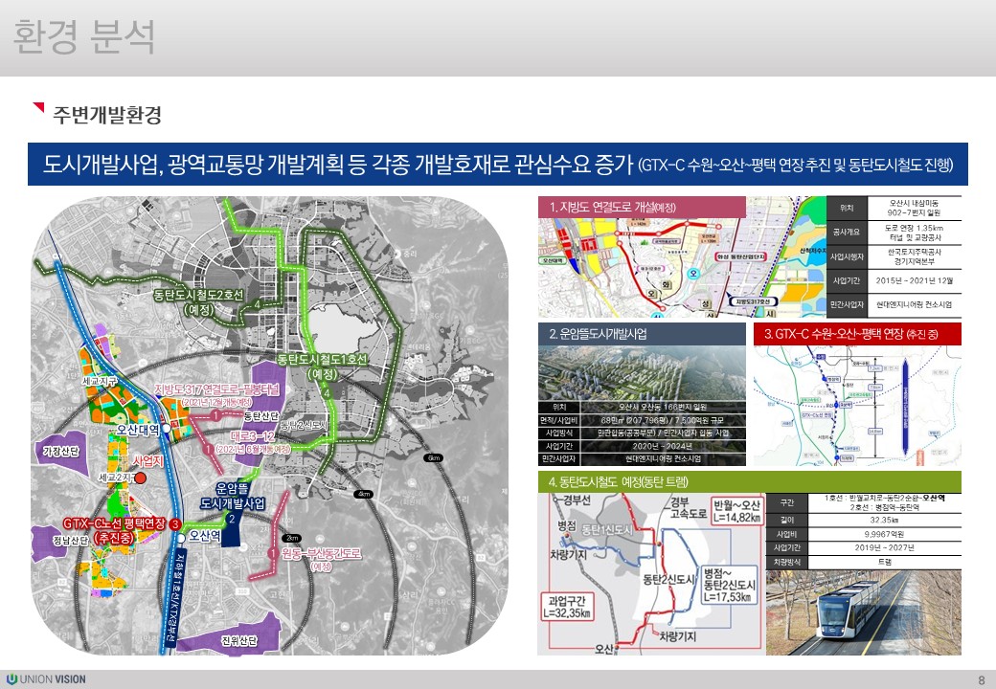Click the 사업방식 row header cell
This screenshot has height=689, width=996.
coord(559,433)
